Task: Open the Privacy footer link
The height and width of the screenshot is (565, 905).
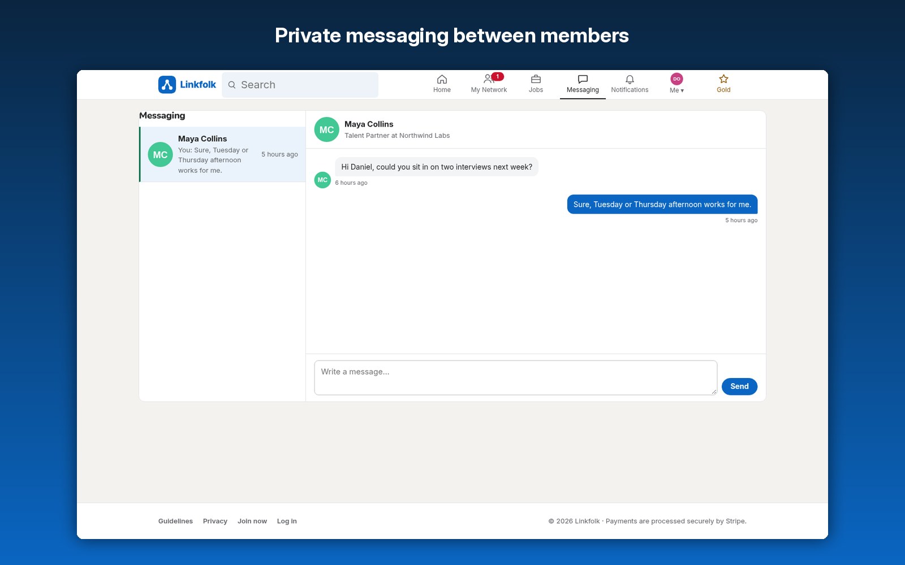Action: click(x=215, y=521)
